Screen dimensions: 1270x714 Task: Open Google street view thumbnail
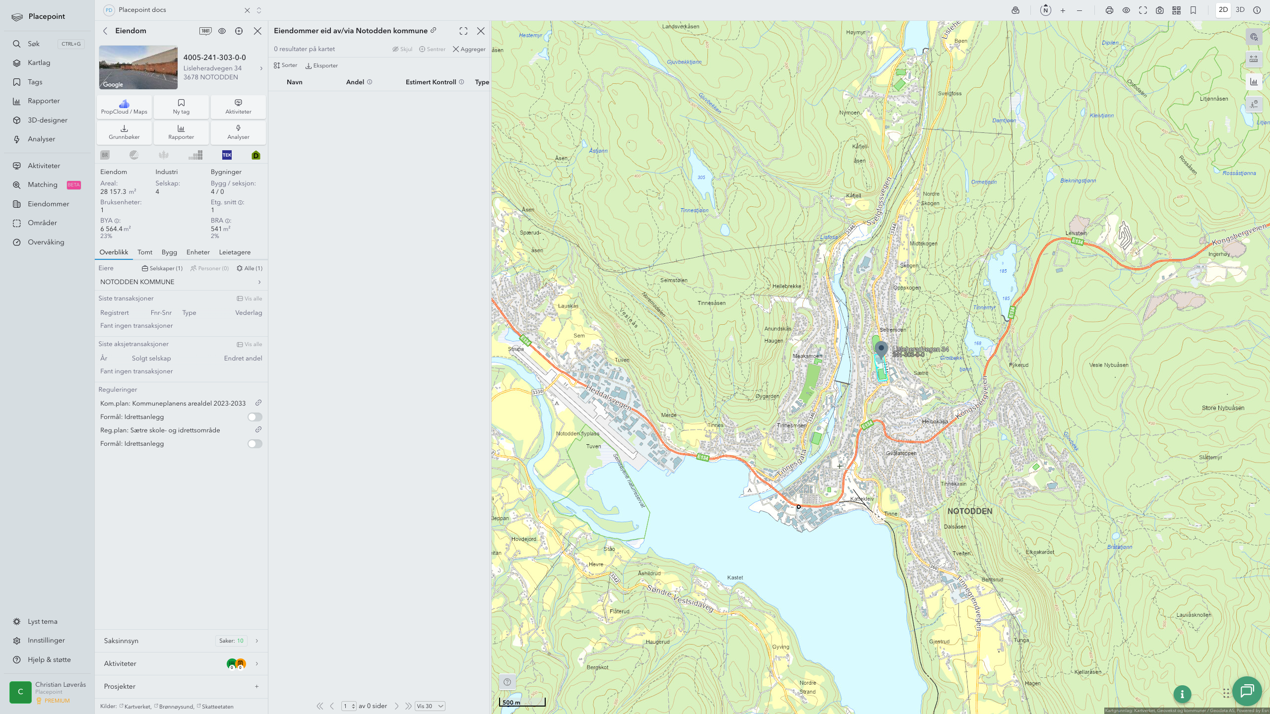138,67
